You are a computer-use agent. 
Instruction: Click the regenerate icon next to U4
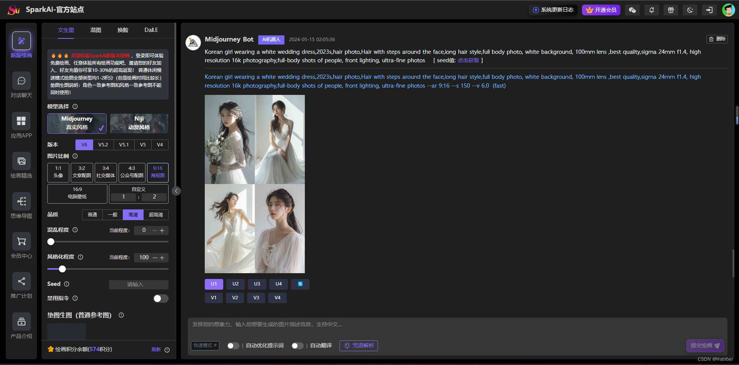point(300,284)
